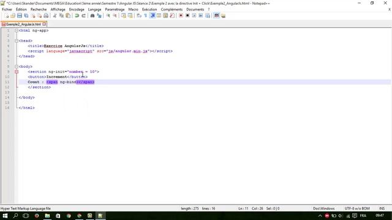
Task: Click the Close All toolbar icon
Action: (39, 16)
